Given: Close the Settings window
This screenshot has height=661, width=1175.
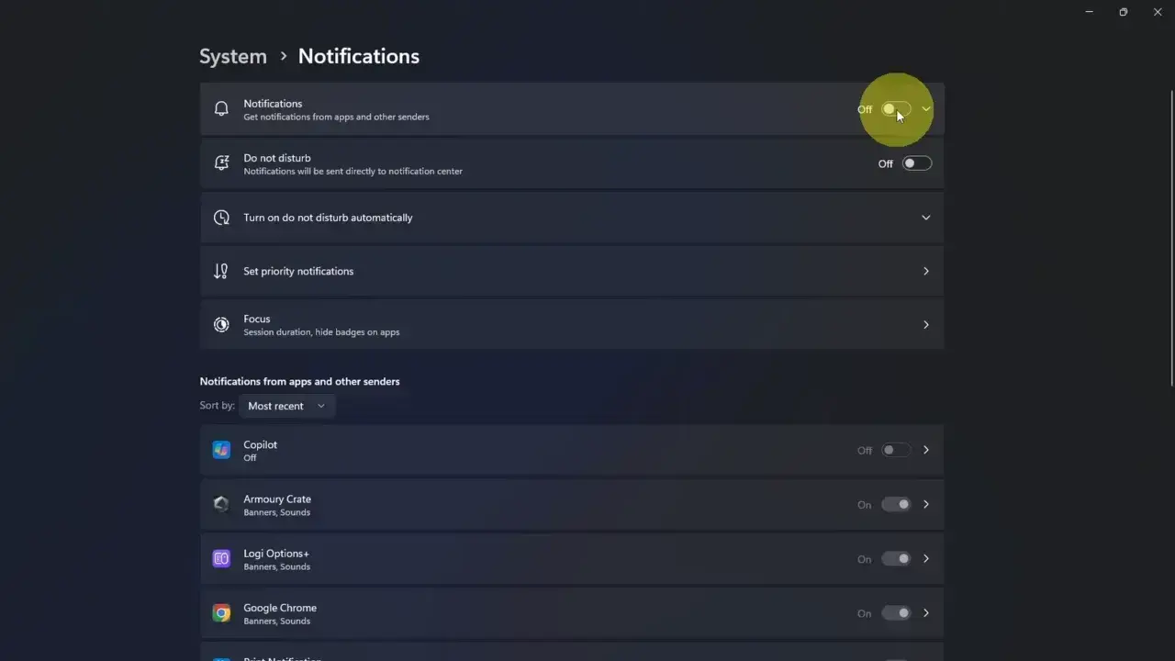Looking at the screenshot, I should point(1158,12).
